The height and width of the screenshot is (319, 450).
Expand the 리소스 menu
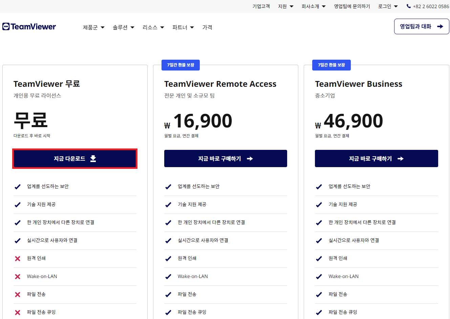coord(153,27)
